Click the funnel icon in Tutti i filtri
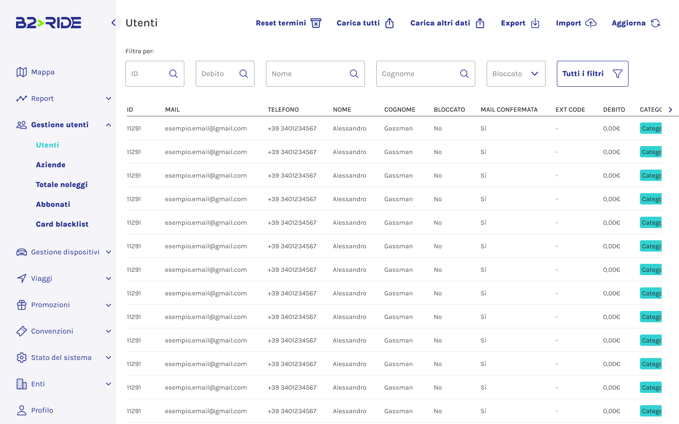This screenshot has width=679, height=424. click(618, 73)
